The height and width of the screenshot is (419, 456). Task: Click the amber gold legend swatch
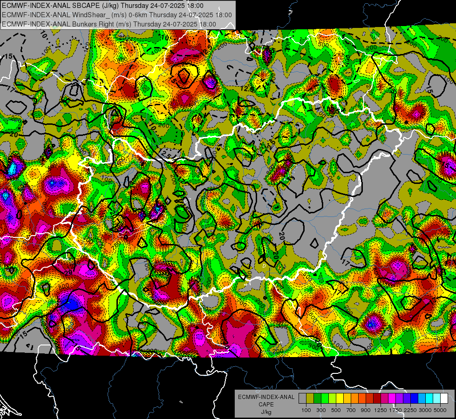pos(347,399)
